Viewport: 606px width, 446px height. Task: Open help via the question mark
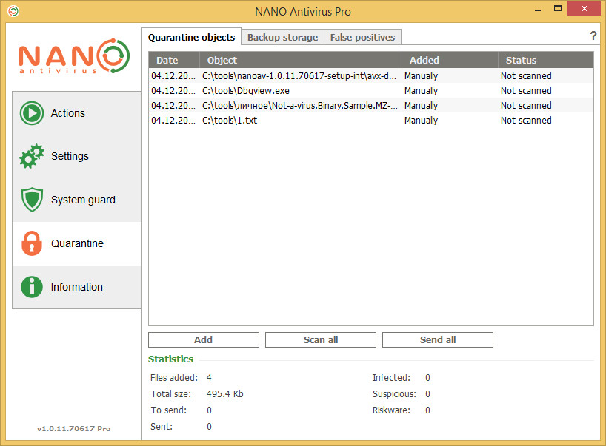[593, 36]
